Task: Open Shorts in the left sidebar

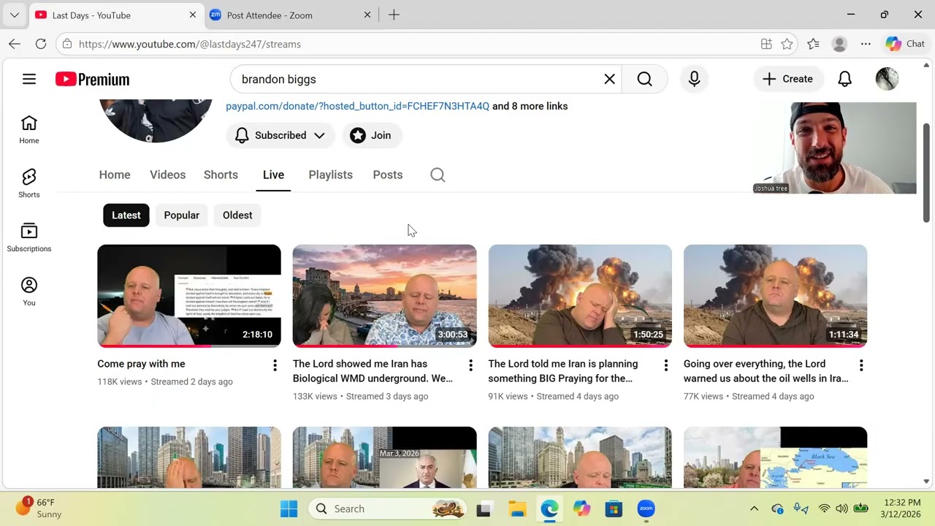Action: (x=29, y=184)
